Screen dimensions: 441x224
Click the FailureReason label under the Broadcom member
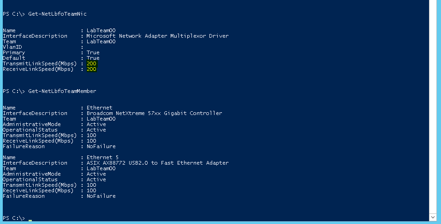(x=24, y=146)
